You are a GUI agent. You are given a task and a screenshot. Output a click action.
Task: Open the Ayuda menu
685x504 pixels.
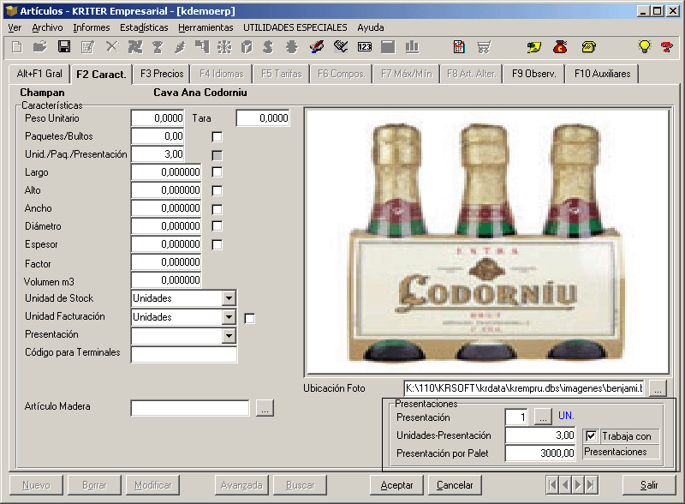tap(371, 27)
